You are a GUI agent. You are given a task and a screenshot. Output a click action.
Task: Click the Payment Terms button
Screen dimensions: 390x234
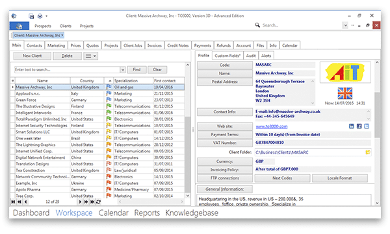click(x=225, y=134)
